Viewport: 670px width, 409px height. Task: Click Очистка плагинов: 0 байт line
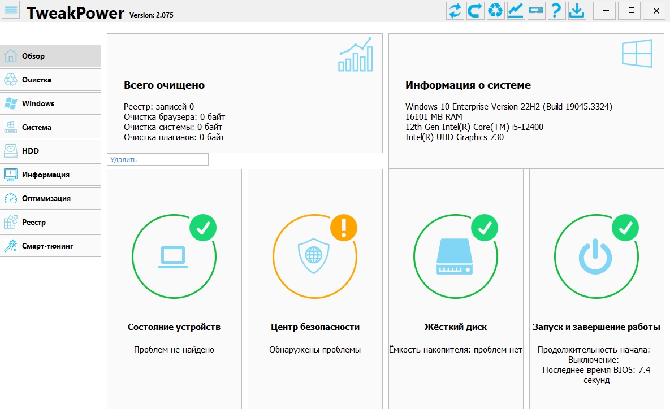coord(174,137)
